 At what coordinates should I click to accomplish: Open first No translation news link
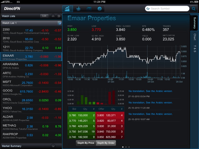click(x=150, y=91)
